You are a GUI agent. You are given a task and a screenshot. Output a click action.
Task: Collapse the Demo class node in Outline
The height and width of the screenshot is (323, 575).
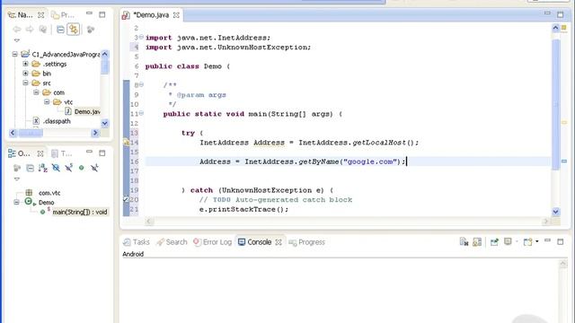click(x=16, y=202)
